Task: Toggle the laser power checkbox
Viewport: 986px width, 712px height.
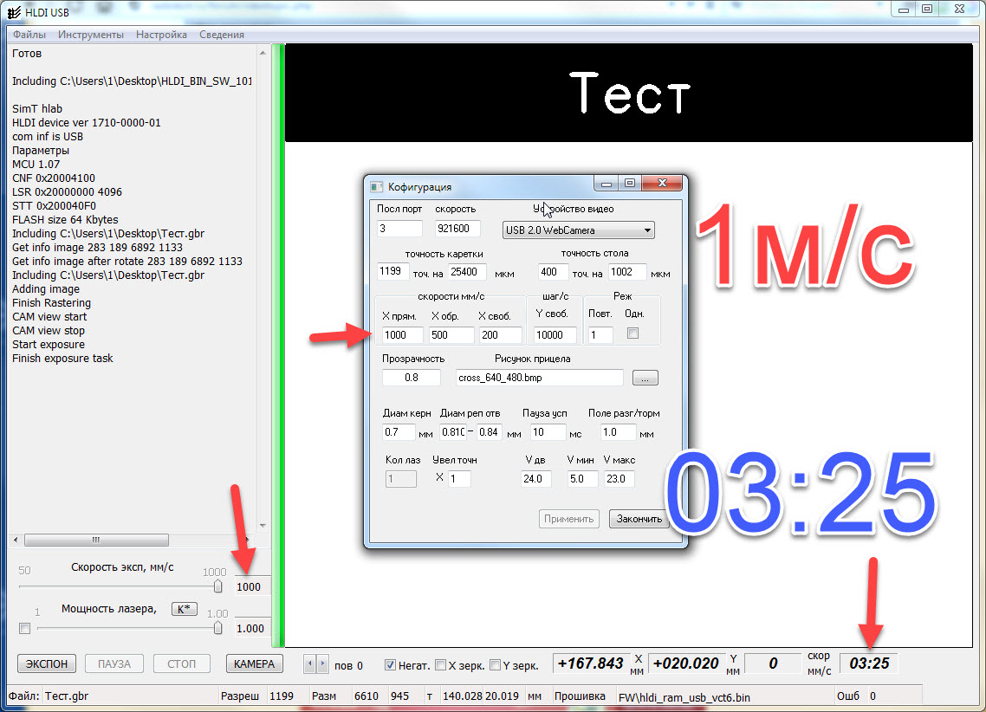Action: tap(24, 629)
